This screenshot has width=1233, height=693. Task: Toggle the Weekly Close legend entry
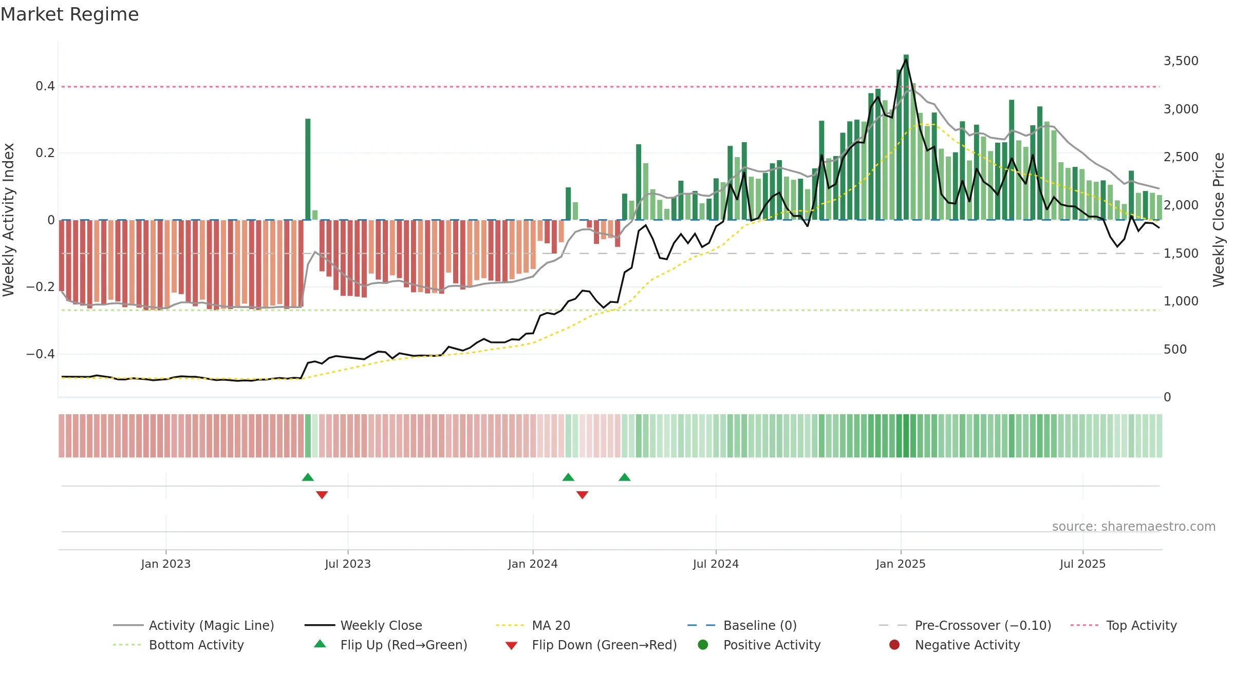pos(363,625)
